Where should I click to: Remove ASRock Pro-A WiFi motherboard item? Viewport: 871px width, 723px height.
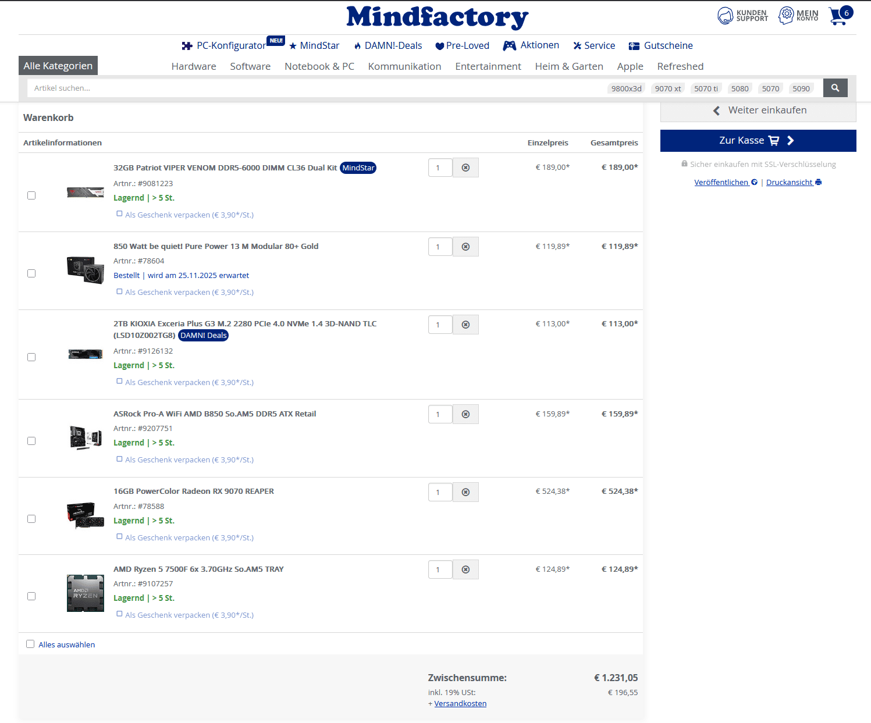(x=465, y=414)
